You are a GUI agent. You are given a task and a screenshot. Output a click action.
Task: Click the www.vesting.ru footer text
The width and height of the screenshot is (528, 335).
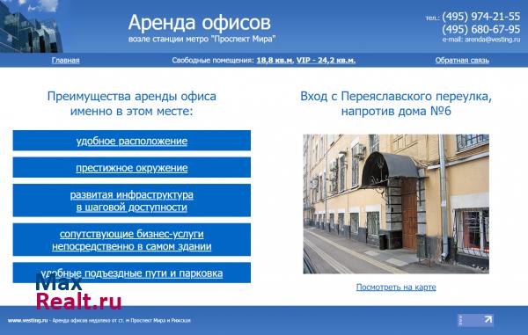point(27,321)
